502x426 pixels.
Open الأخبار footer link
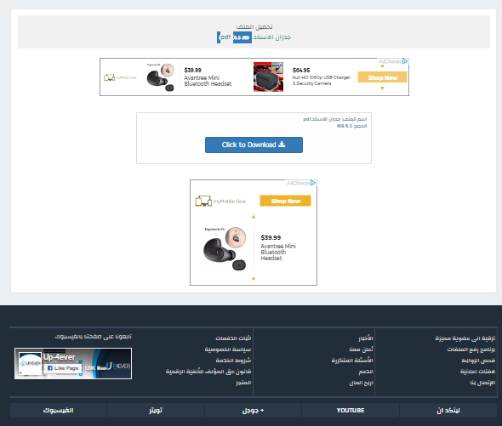366,338
